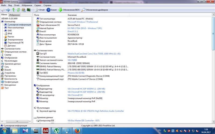Select Имя компьютера in the tree

pos(16,28)
